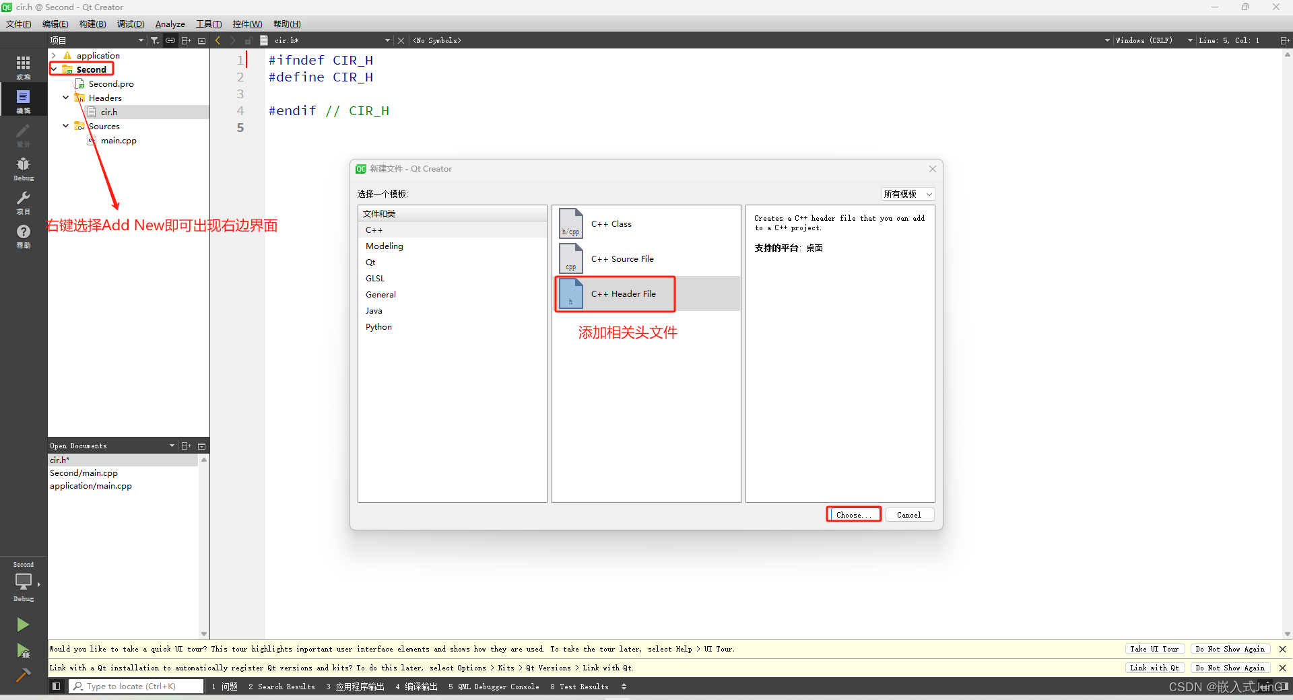
Task: Split the Open Documents panel
Action: (x=186, y=446)
